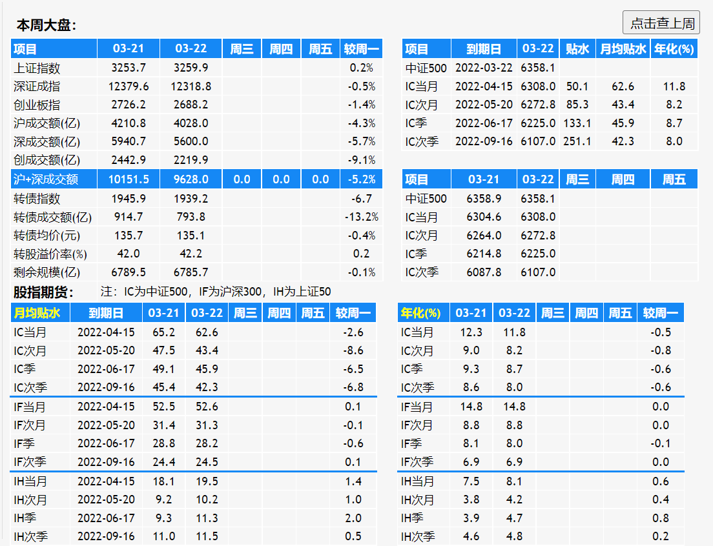Screen dimensions: 713x546
Task: Click the 点击查上周 button
Action: 661,23
